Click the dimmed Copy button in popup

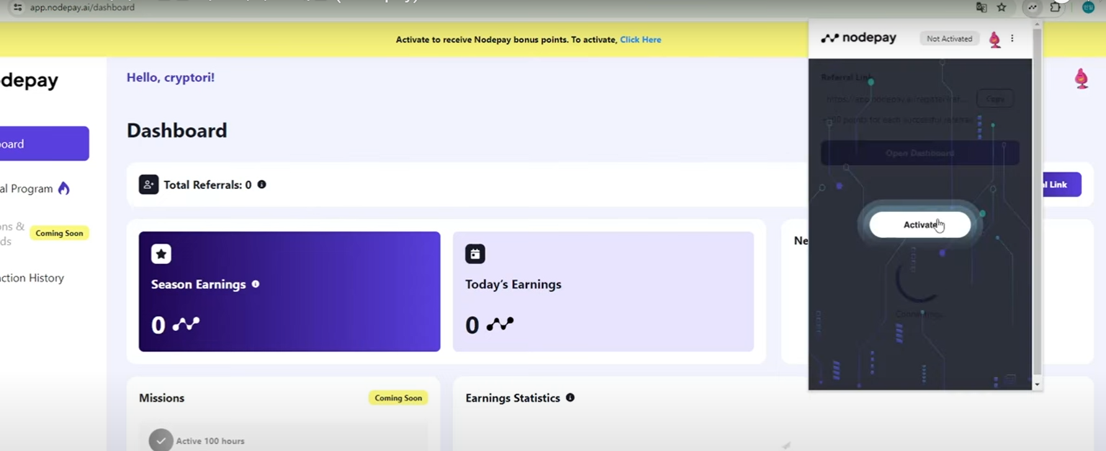point(996,99)
